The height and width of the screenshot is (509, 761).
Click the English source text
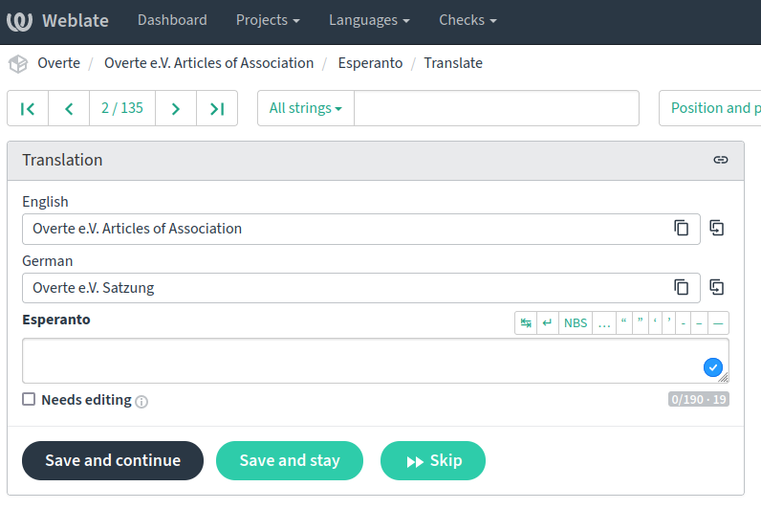click(137, 229)
